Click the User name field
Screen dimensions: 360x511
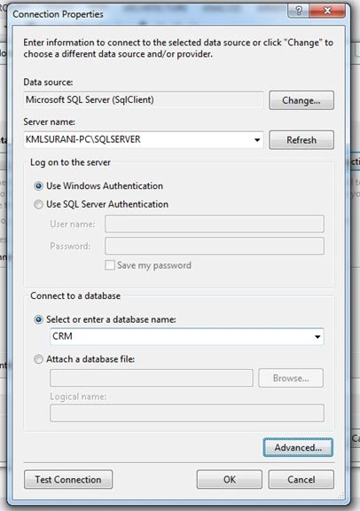coord(215,224)
